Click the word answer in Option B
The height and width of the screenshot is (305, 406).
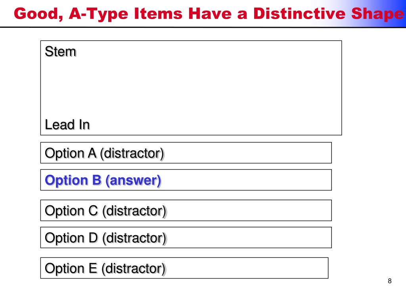133,181
